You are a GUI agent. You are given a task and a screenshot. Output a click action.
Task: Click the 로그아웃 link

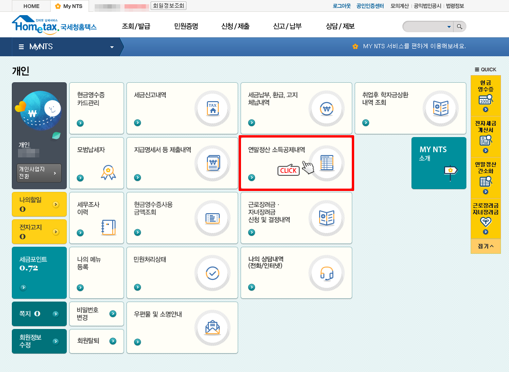(342, 6)
